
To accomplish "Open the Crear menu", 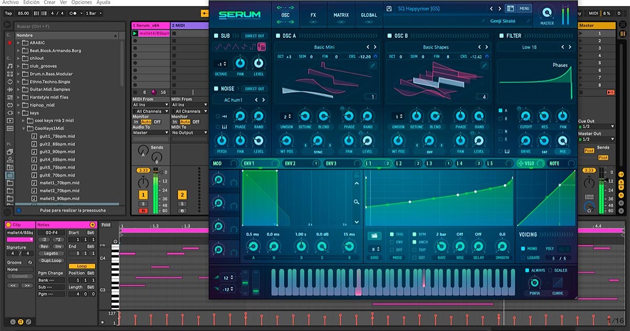I will [50, 3].
